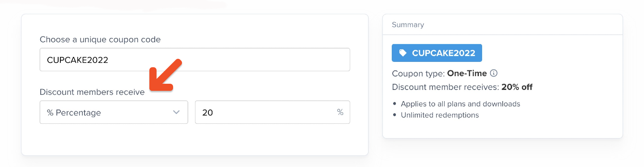Expand the chevron of the Percentage dropdown
Screen dimensions: 644x167
[x=176, y=112]
